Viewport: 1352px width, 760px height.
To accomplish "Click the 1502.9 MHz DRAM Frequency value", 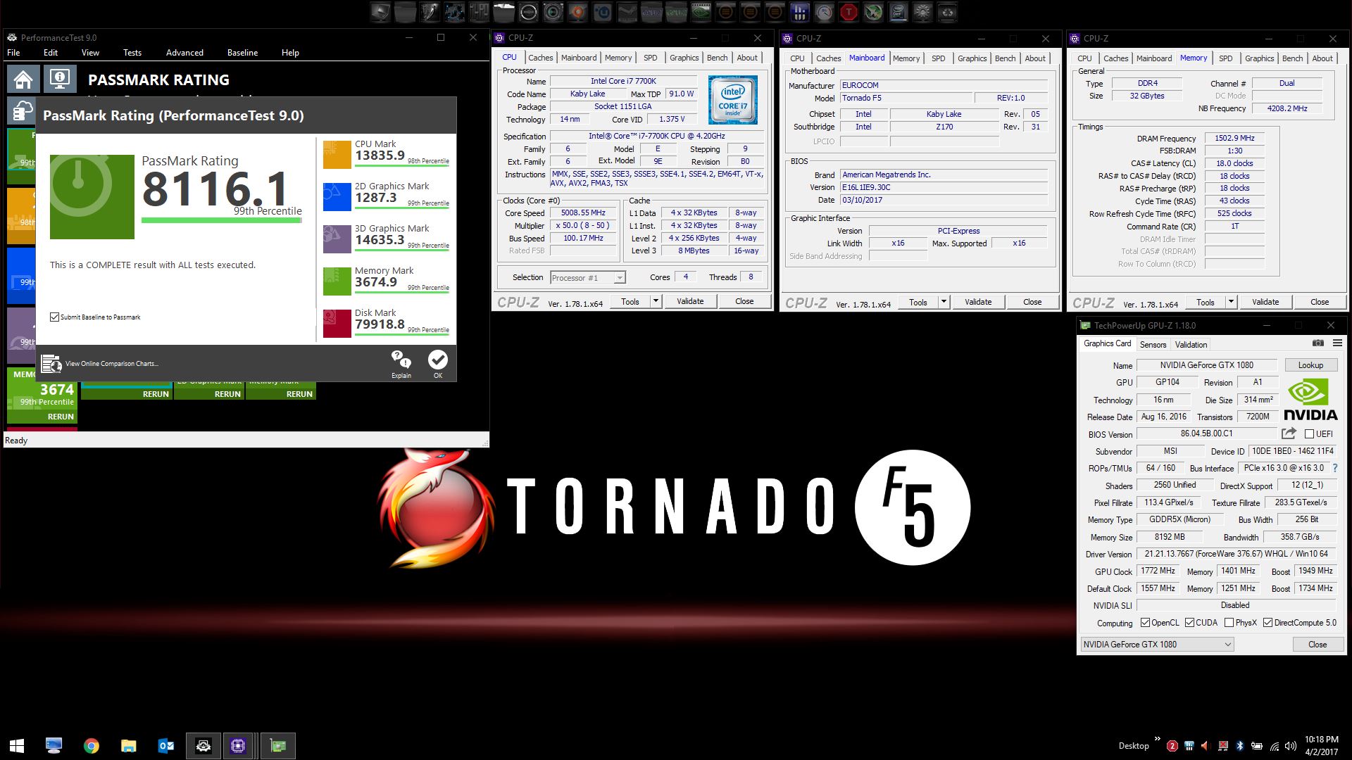I will (1234, 138).
